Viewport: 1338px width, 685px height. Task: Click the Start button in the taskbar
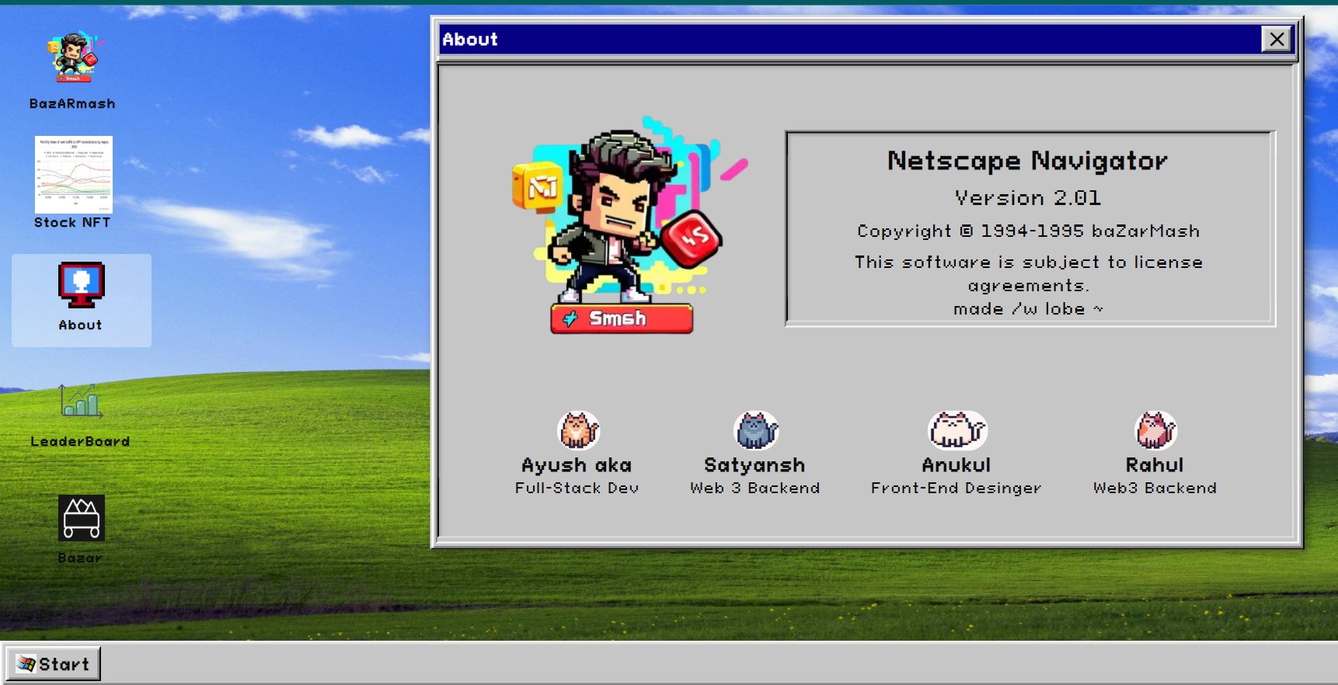[x=54, y=664]
